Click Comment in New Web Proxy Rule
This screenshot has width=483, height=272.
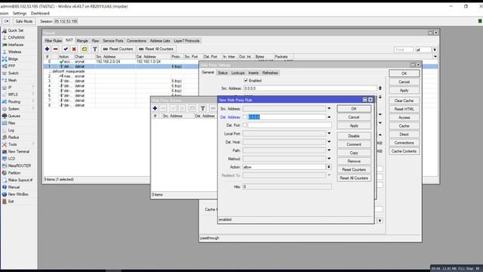pyautogui.click(x=354, y=144)
